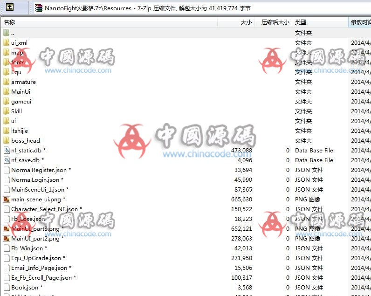Select Equ_UpGrade.json file
Image resolution: width=371 pixels, height=296 pixels.
pyautogui.click(x=36, y=258)
